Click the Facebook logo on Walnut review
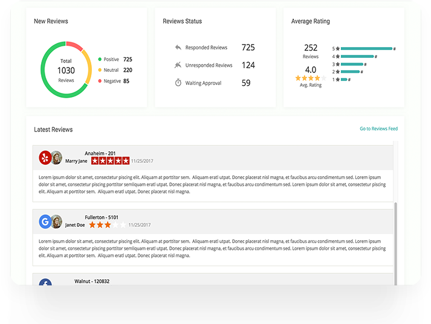 point(45,282)
